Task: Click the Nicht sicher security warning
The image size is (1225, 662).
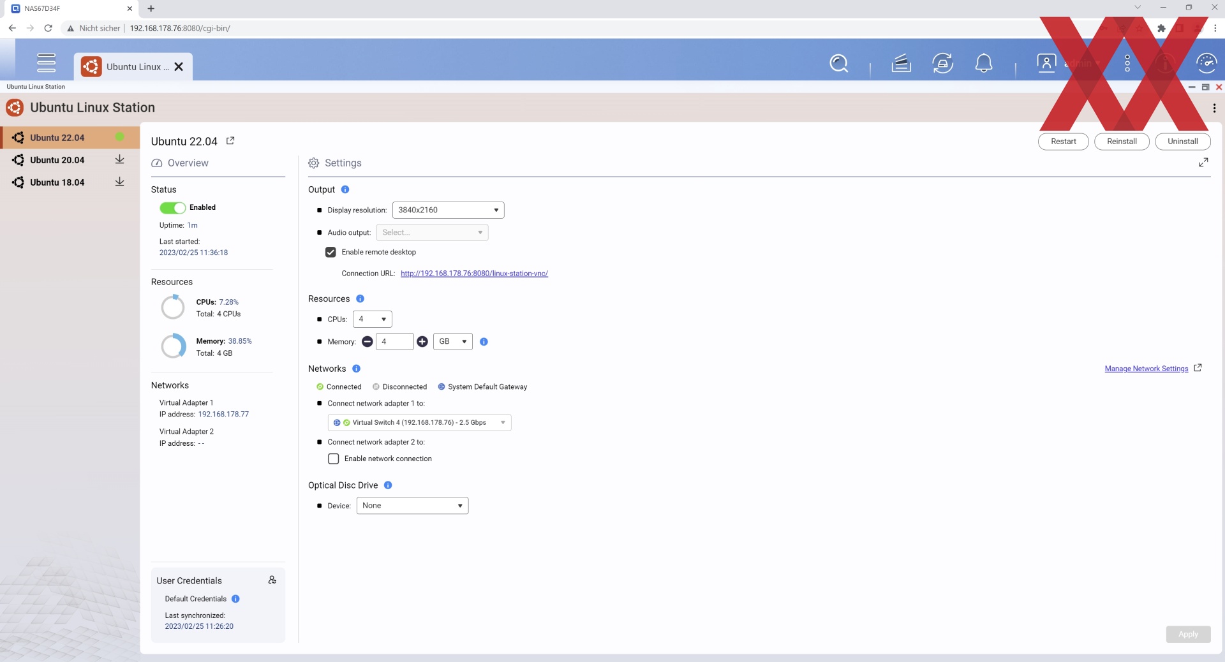Action: tap(94, 28)
